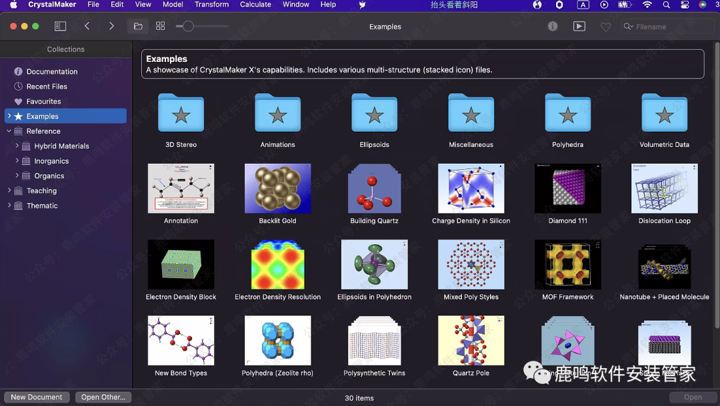Click the preview play button in toolbar
720x406 pixels.
[x=579, y=27]
